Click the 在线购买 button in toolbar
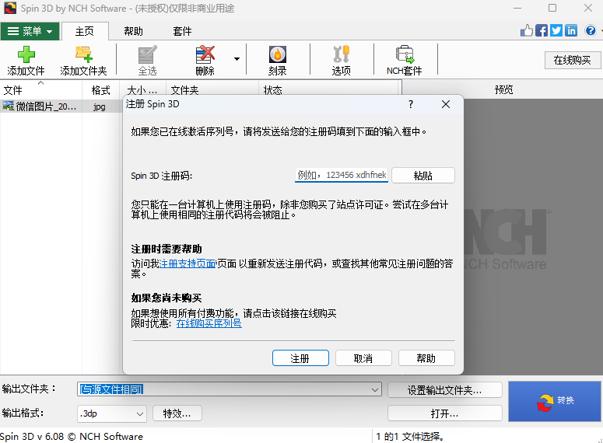The width and height of the screenshot is (603, 443). [x=572, y=60]
